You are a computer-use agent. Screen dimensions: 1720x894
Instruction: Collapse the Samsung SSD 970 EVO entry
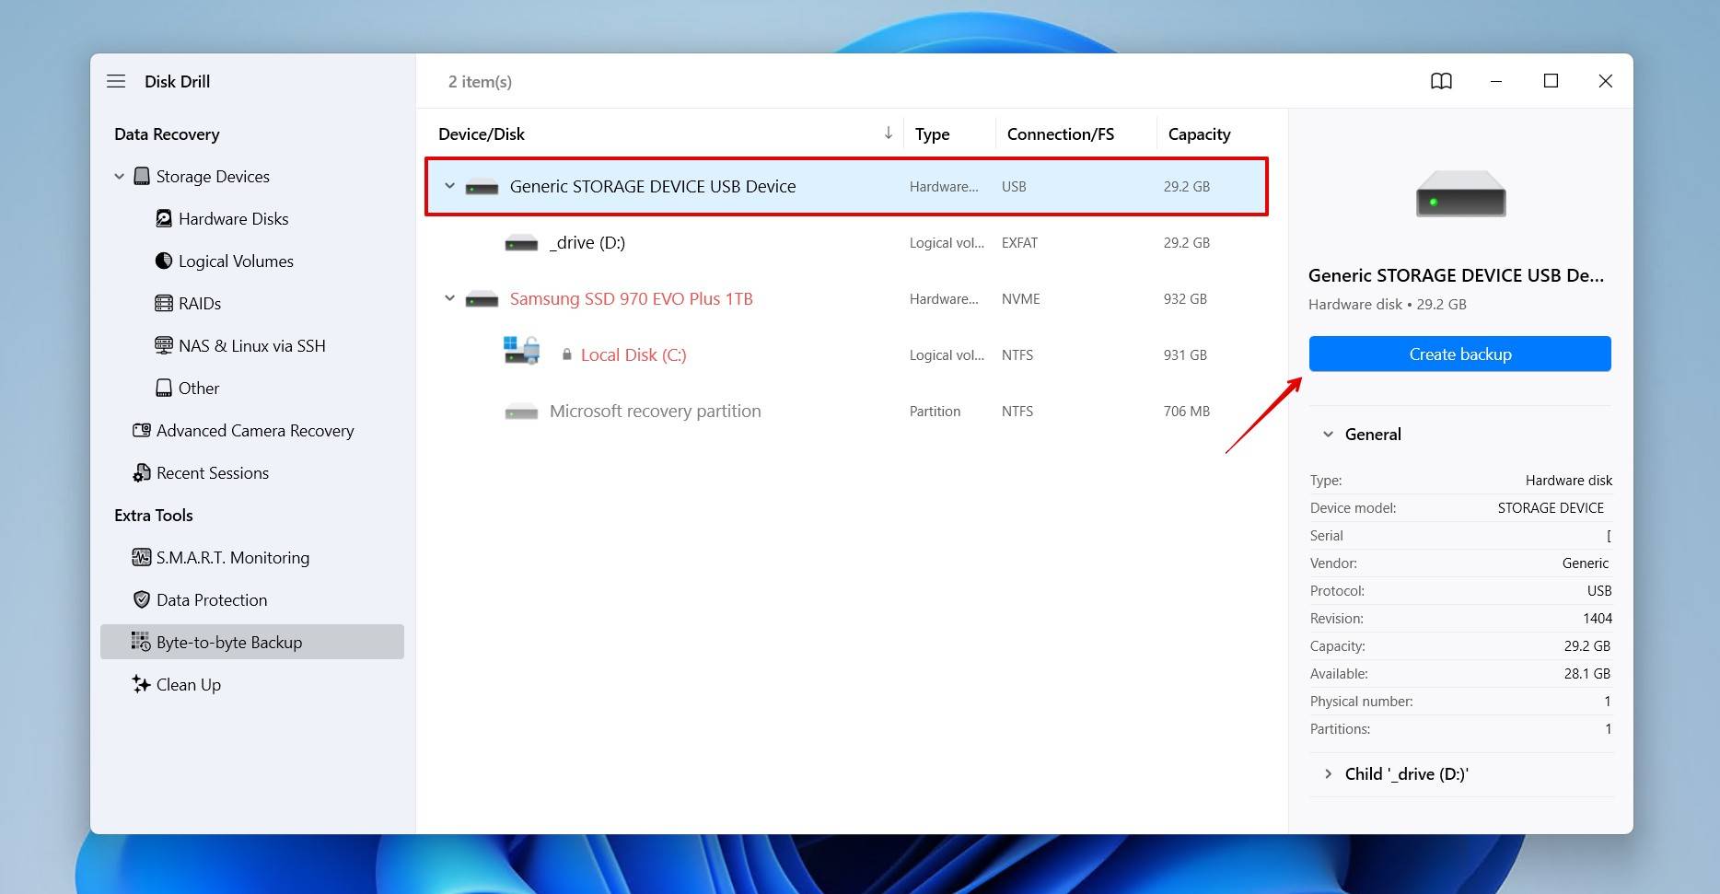pyautogui.click(x=449, y=297)
